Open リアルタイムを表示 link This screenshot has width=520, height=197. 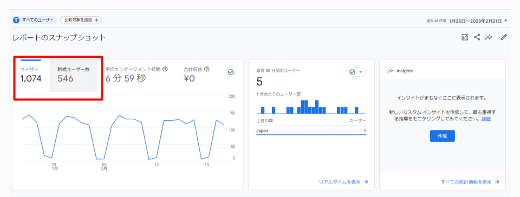[339, 182]
